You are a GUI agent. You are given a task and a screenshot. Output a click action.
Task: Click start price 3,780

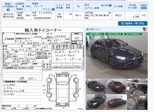(136, 17)
